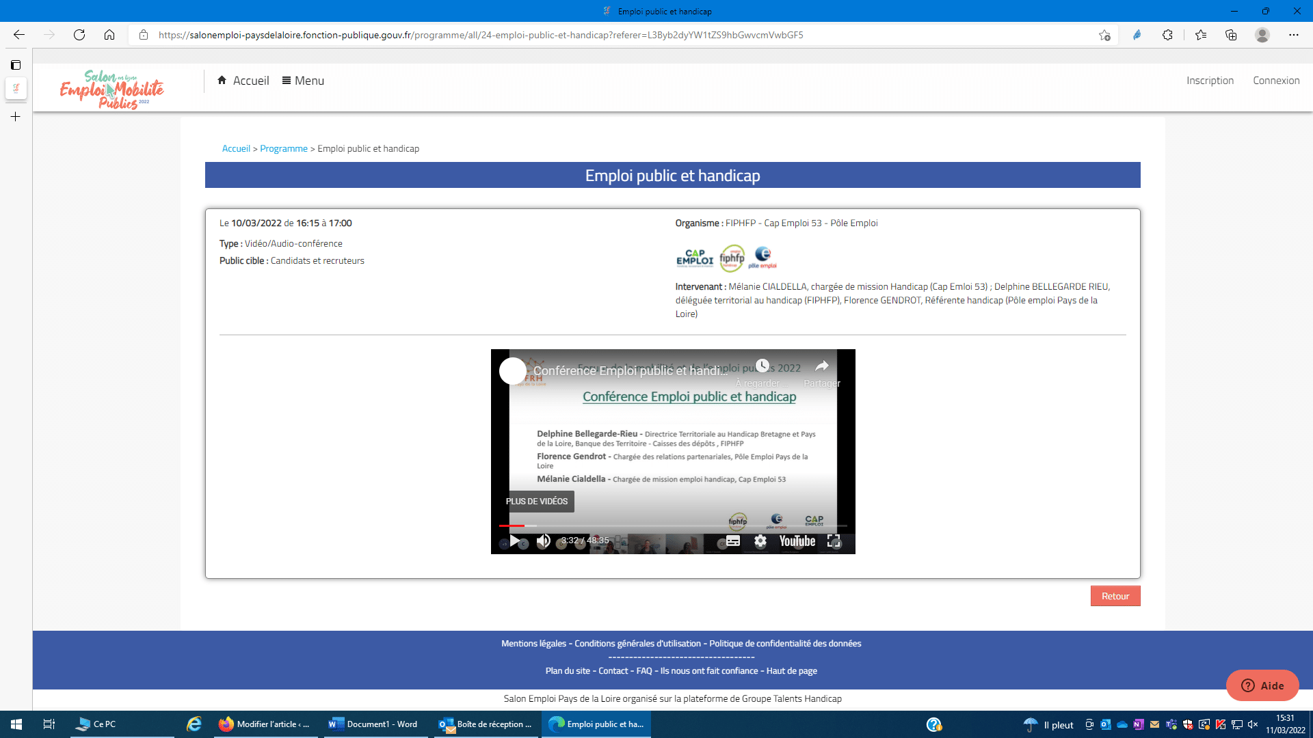
Task: Open browser home page via house icon
Action: point(109,35)
